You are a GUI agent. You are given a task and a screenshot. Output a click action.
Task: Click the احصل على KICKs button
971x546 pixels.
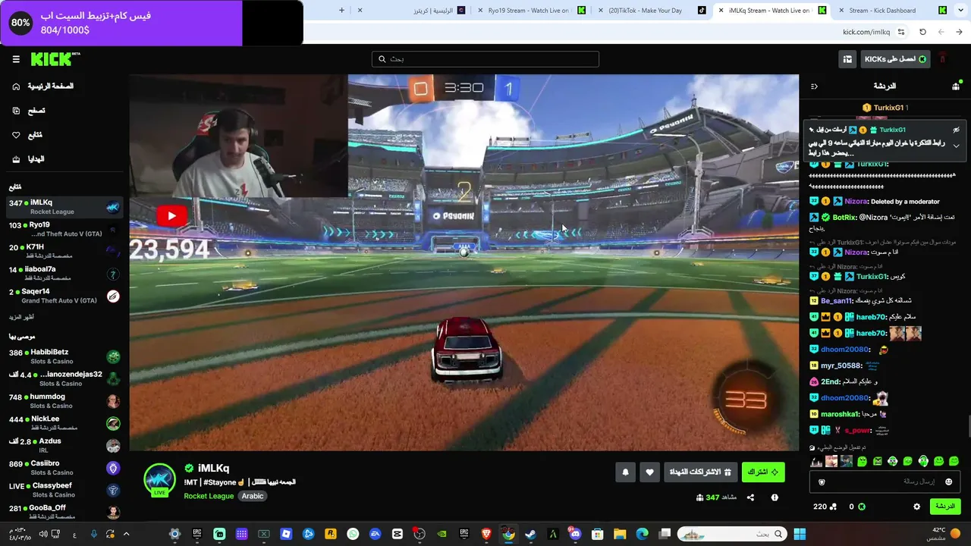(x=896, y=59)
